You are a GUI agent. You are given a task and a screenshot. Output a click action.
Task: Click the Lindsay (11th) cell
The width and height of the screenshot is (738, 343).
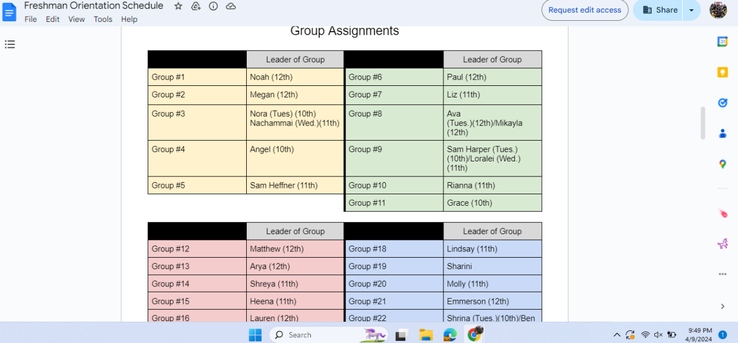[x=492, y=249]
